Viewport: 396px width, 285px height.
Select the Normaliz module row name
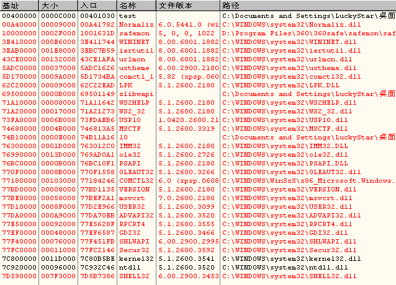click(137, 25)
